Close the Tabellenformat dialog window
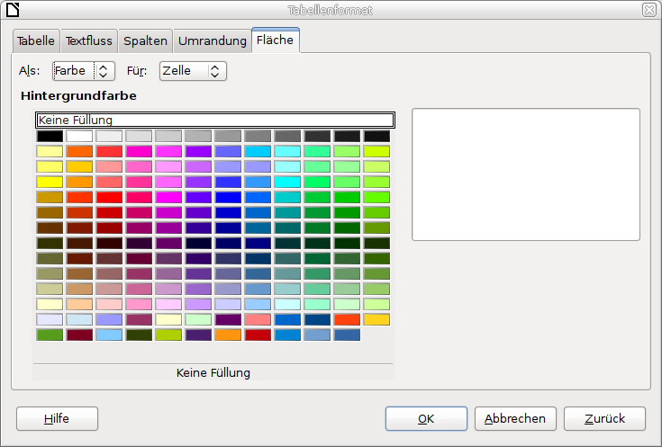The height and width of the screenshot is (447, 662). 648,10
